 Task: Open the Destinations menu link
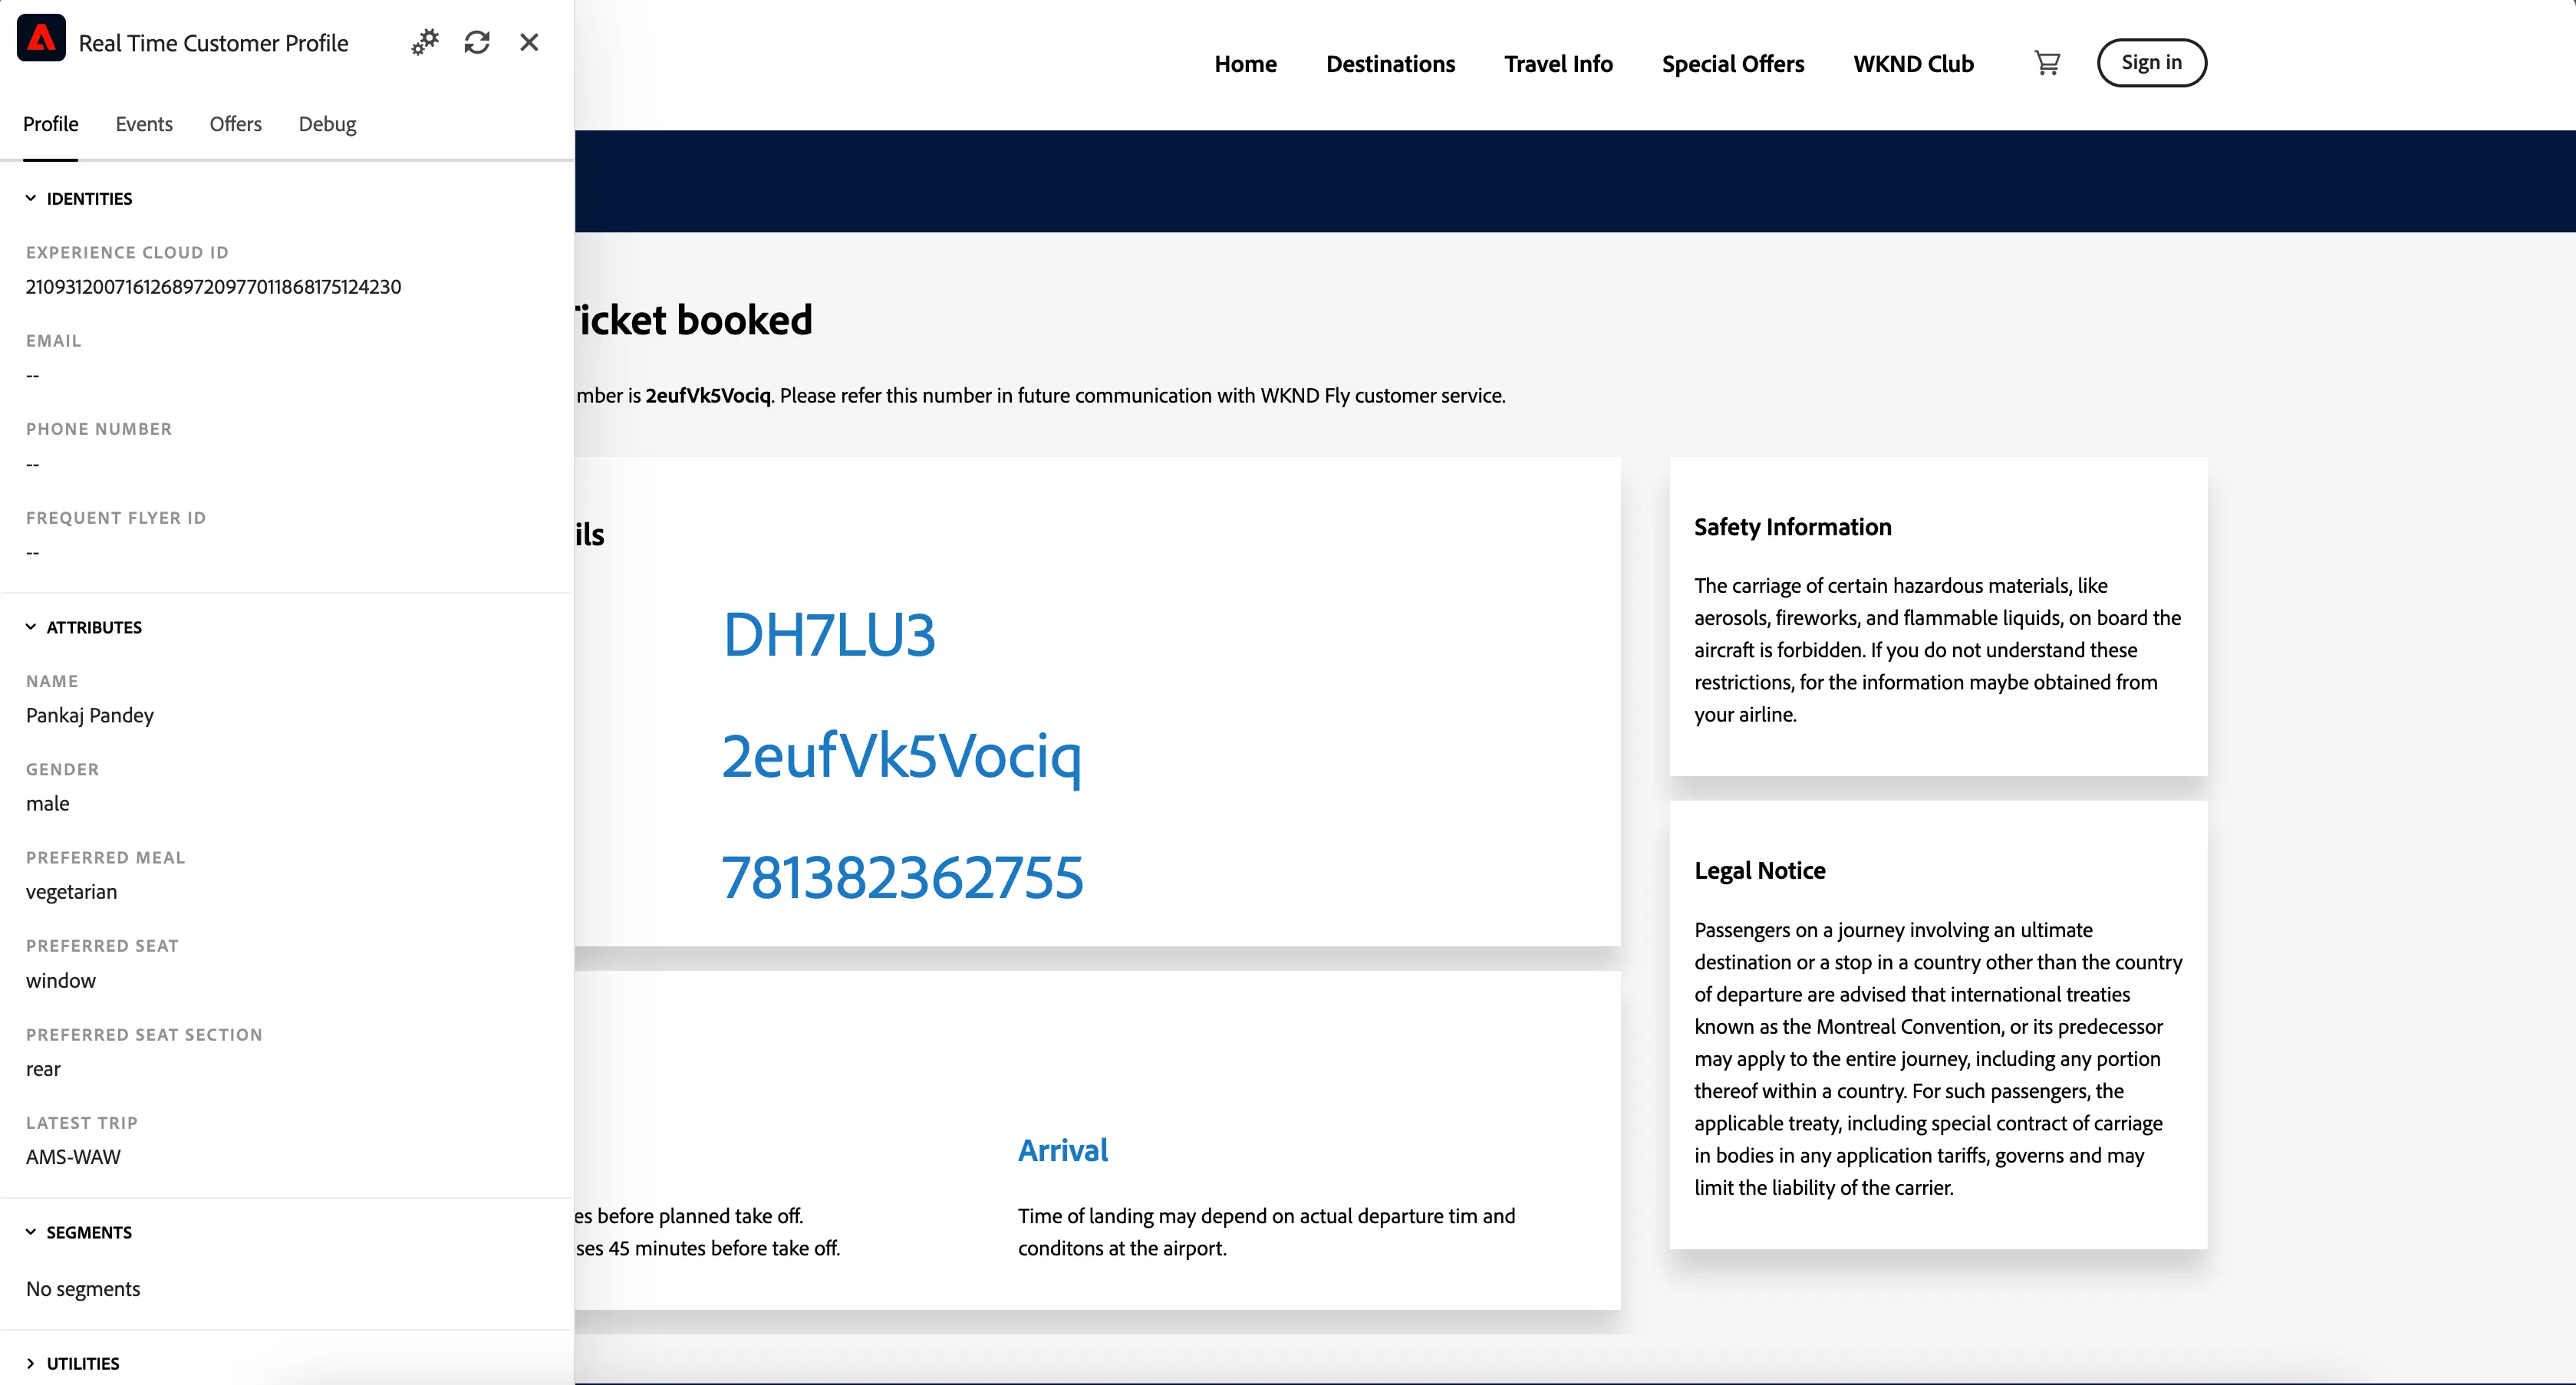click(1390, 64)
